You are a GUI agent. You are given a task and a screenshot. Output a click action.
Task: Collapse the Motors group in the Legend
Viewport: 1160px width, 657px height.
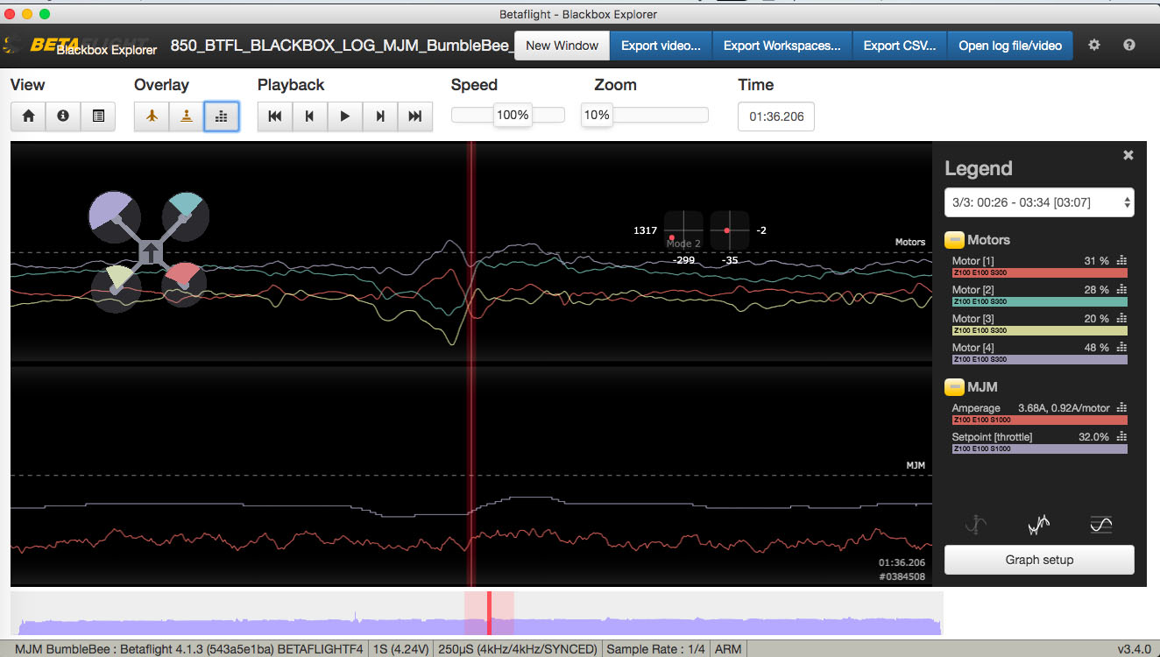coord(954,239)
